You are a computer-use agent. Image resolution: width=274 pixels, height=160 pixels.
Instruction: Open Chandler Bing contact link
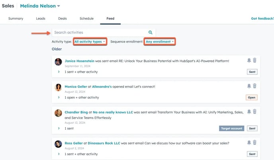(76, 112)
